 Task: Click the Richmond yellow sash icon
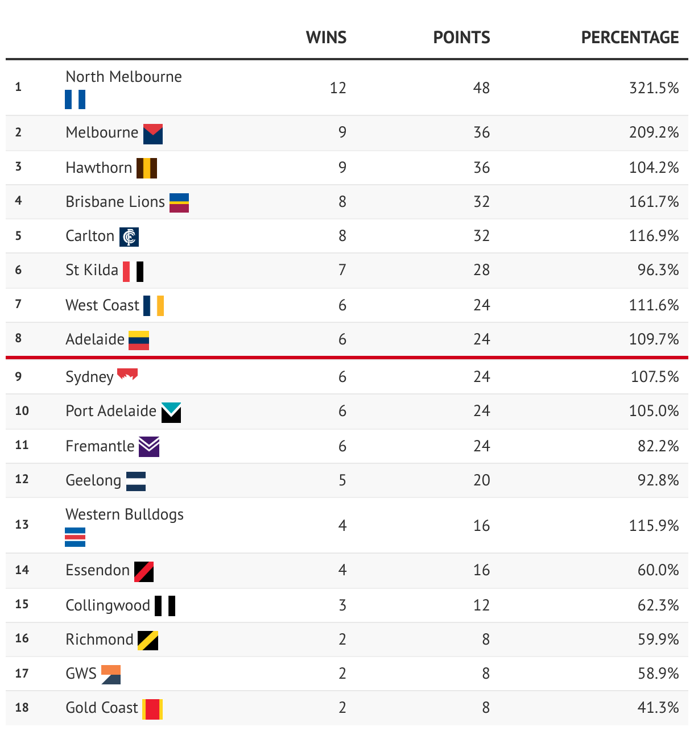[x=148, y=641]
